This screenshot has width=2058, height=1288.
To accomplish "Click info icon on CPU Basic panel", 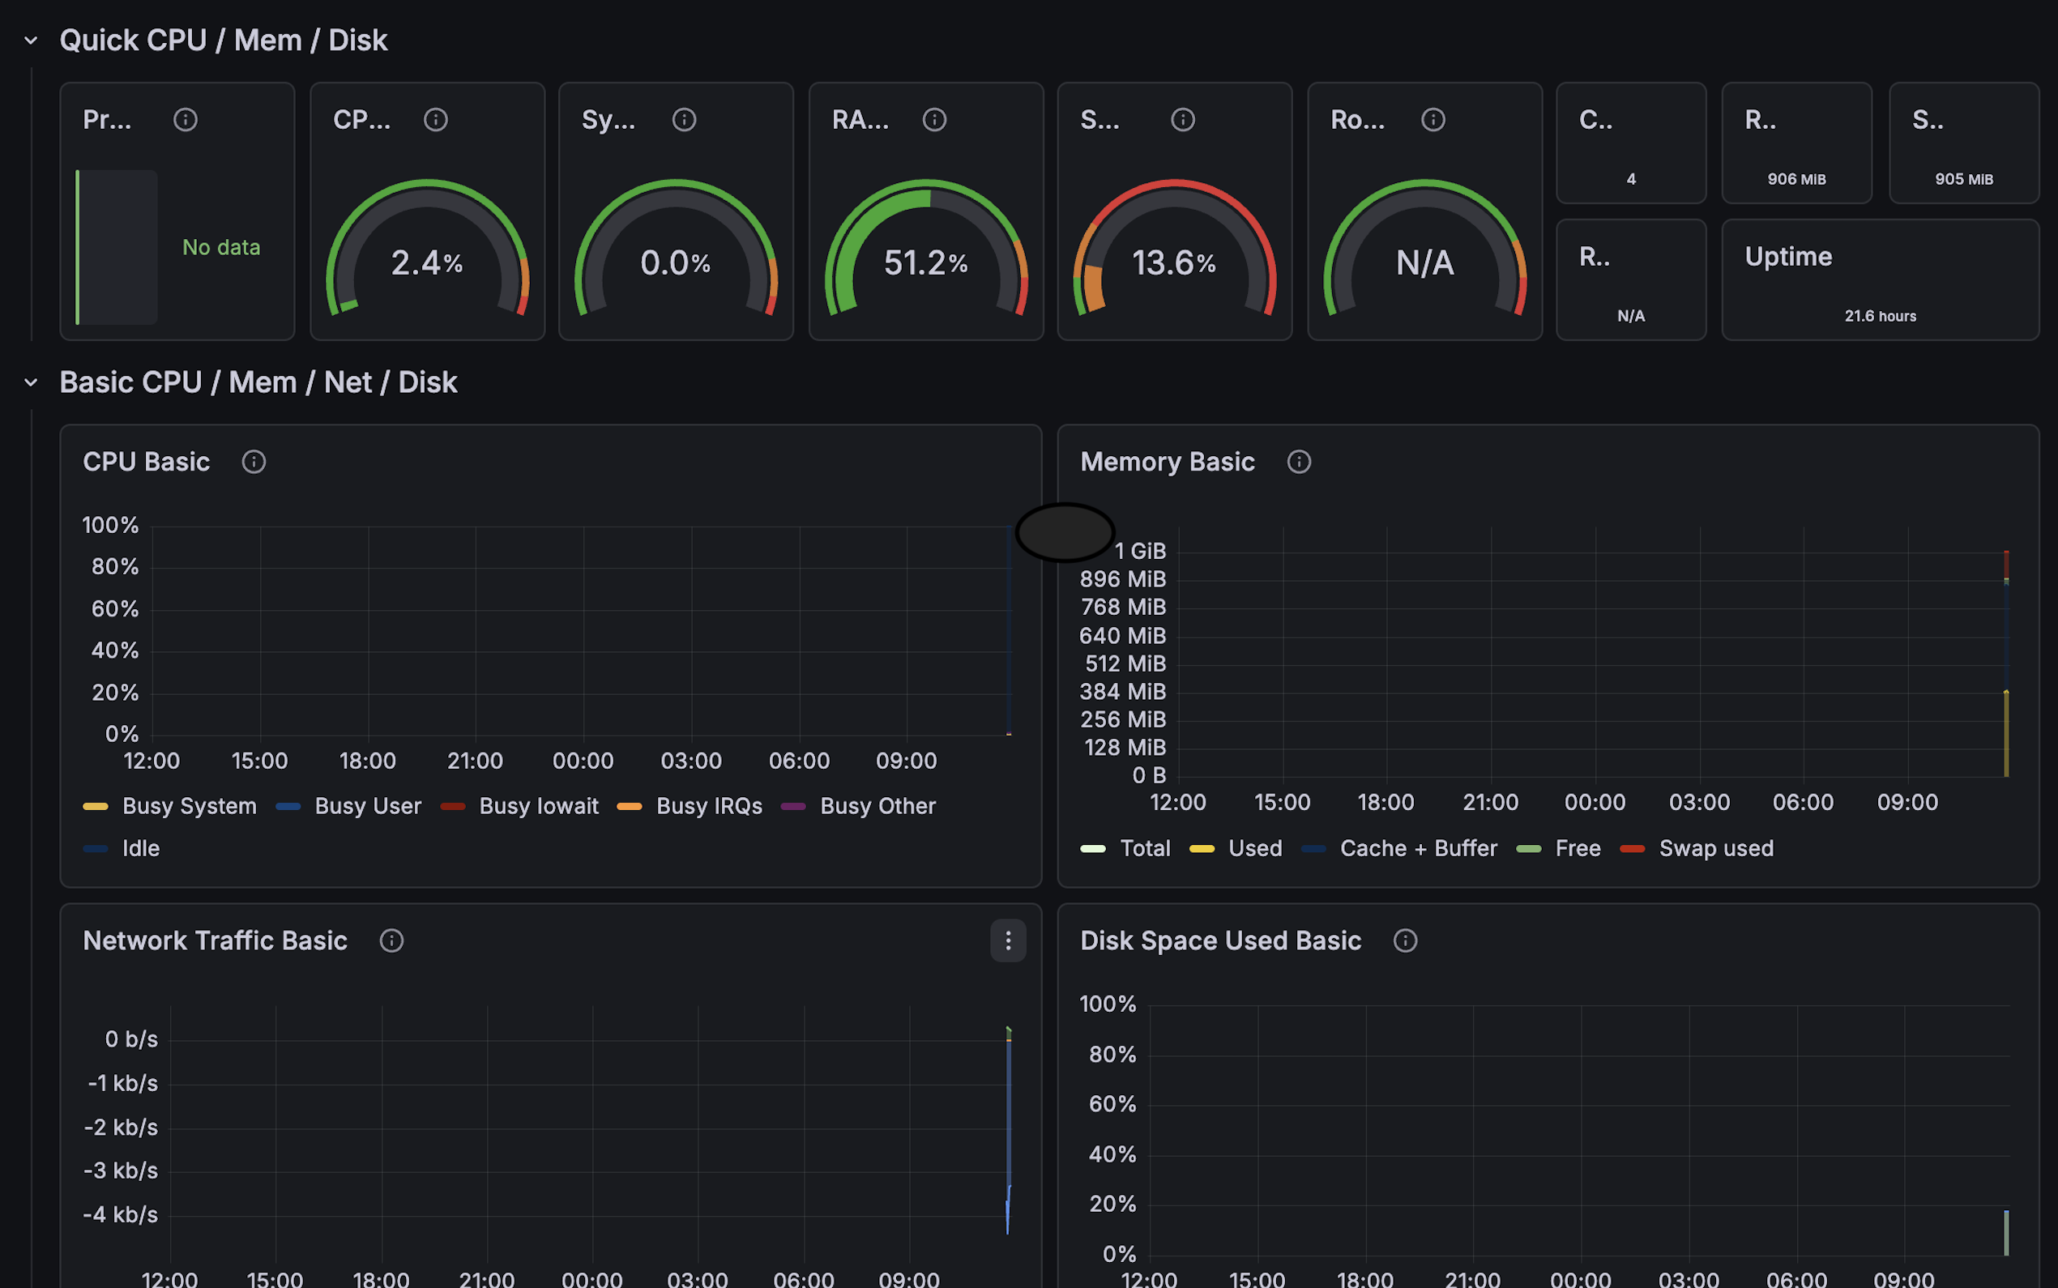I will (254, 462).
